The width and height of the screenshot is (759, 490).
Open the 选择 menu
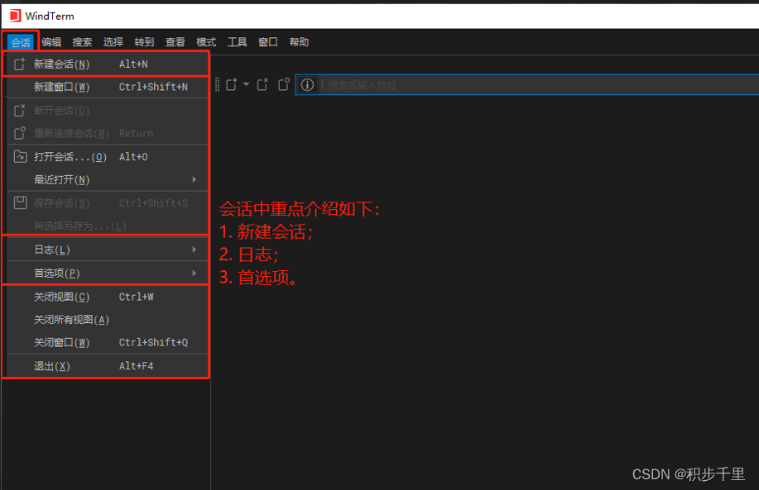(x=113, y=42)
